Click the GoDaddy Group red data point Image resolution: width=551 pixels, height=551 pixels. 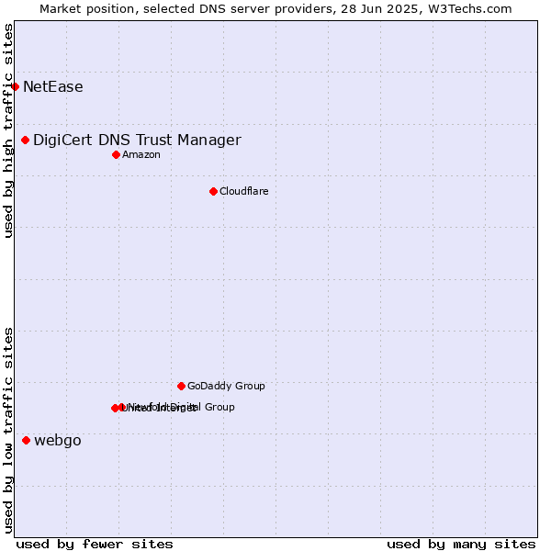point(181,387)
